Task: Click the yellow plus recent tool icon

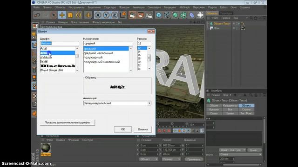Action: [88, 15]
